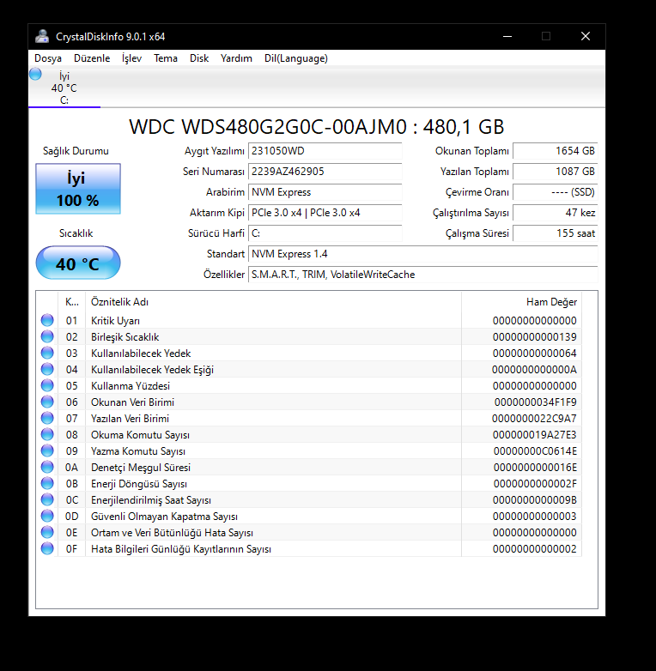The height and width of the screenshot is (671, 656).
Task: Click the status orb for Yazma Komutu Sayısı row
Action: tap(47, 450)
